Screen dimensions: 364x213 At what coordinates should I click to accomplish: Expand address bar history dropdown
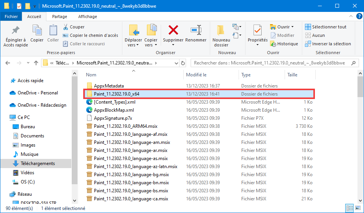(176, 63)
